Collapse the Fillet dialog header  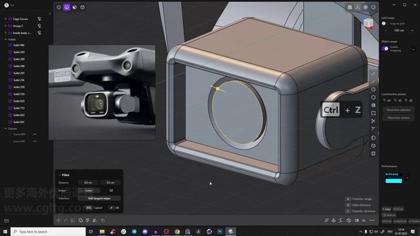point(60,175)
